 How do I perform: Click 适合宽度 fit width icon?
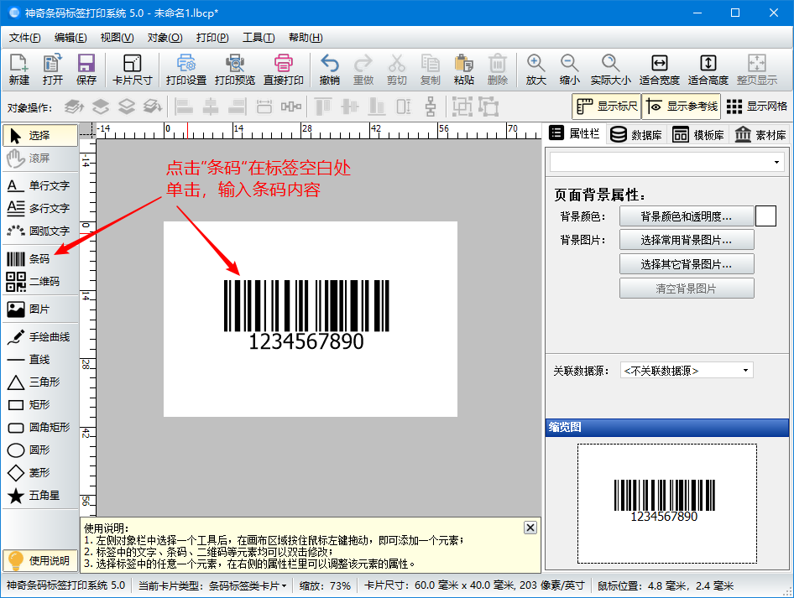coord(659,70)
